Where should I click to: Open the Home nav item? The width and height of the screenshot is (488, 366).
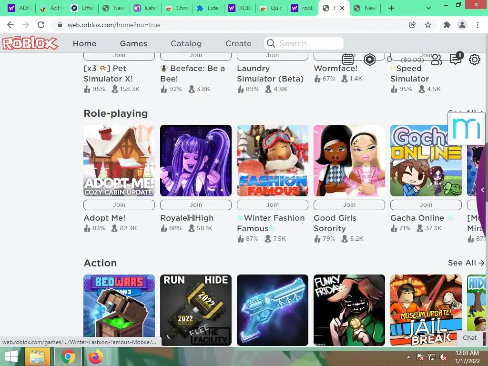point(84,43)
